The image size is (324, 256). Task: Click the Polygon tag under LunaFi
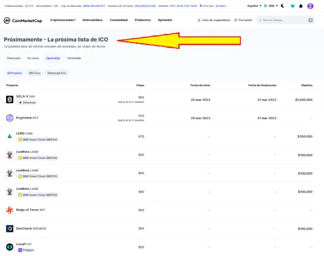point(26,250)
